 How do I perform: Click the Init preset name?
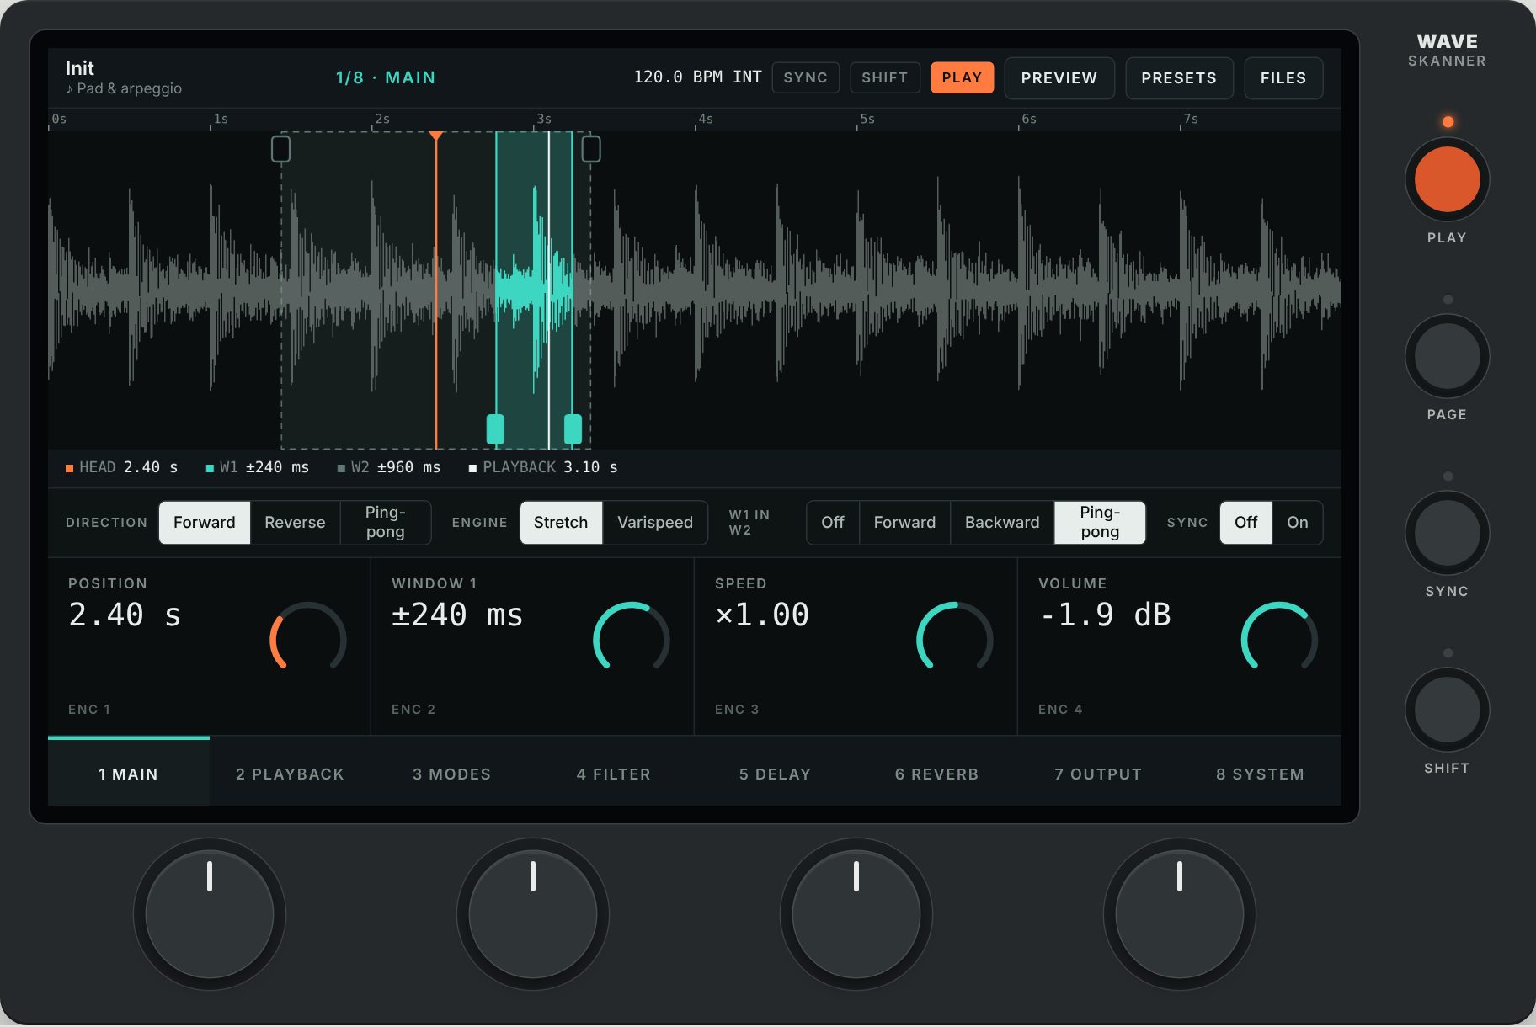click(x=80, y=68)
